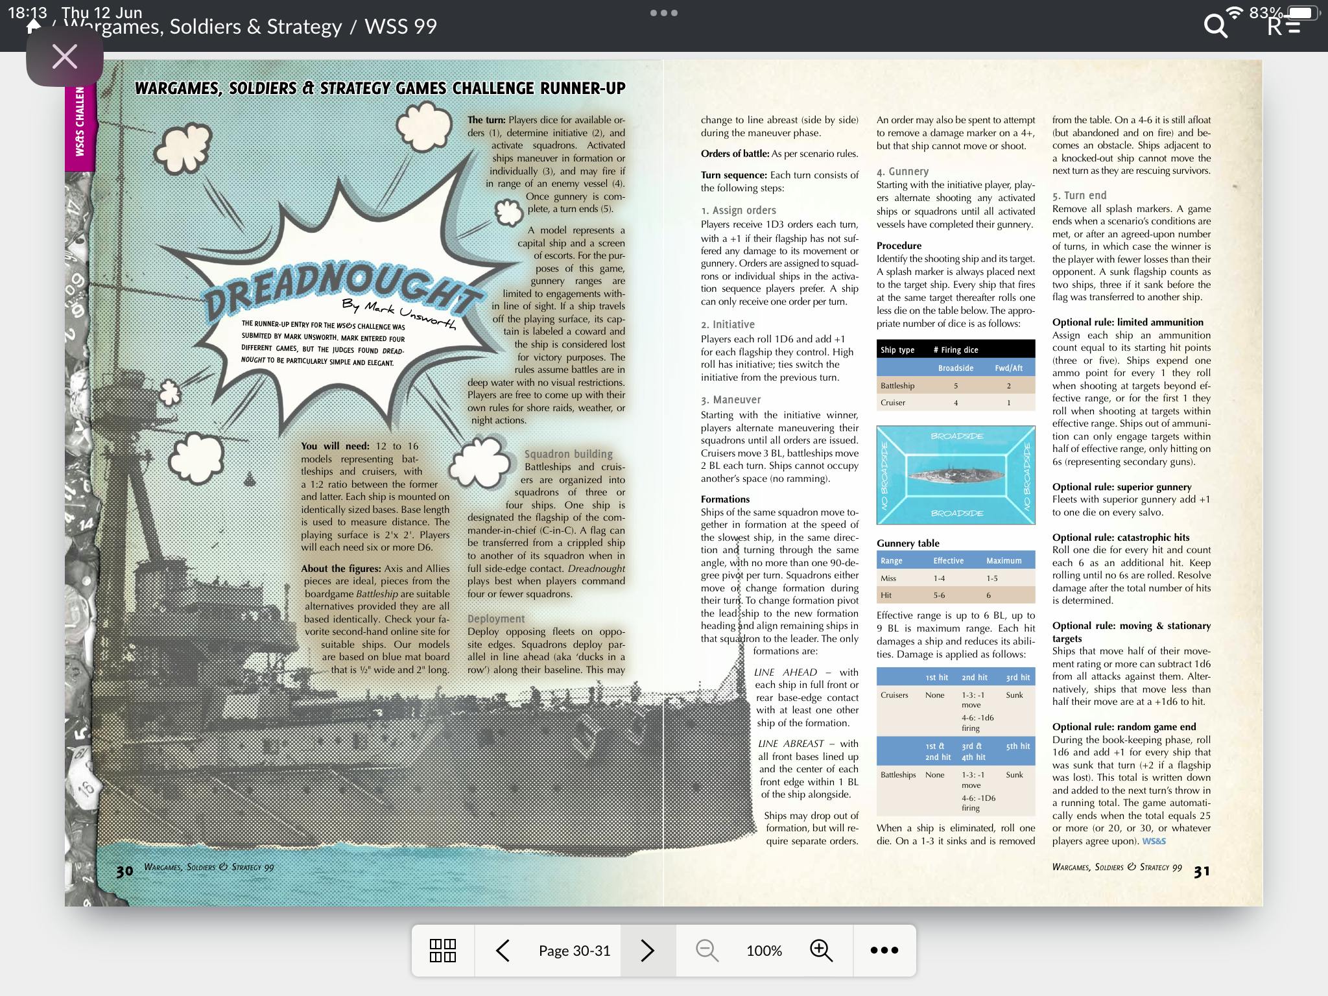
Task: Open the Wargames, Soldiers & Strategy breadcrumb
Action: click(x=202, y=27)
